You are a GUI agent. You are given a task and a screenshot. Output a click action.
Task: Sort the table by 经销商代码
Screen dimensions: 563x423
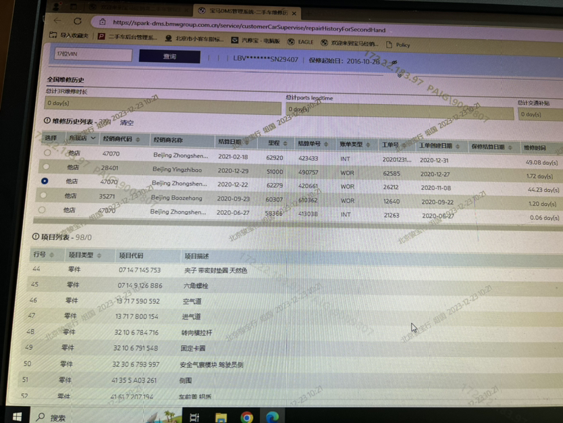pyautogui.click(x=138, y=139)
